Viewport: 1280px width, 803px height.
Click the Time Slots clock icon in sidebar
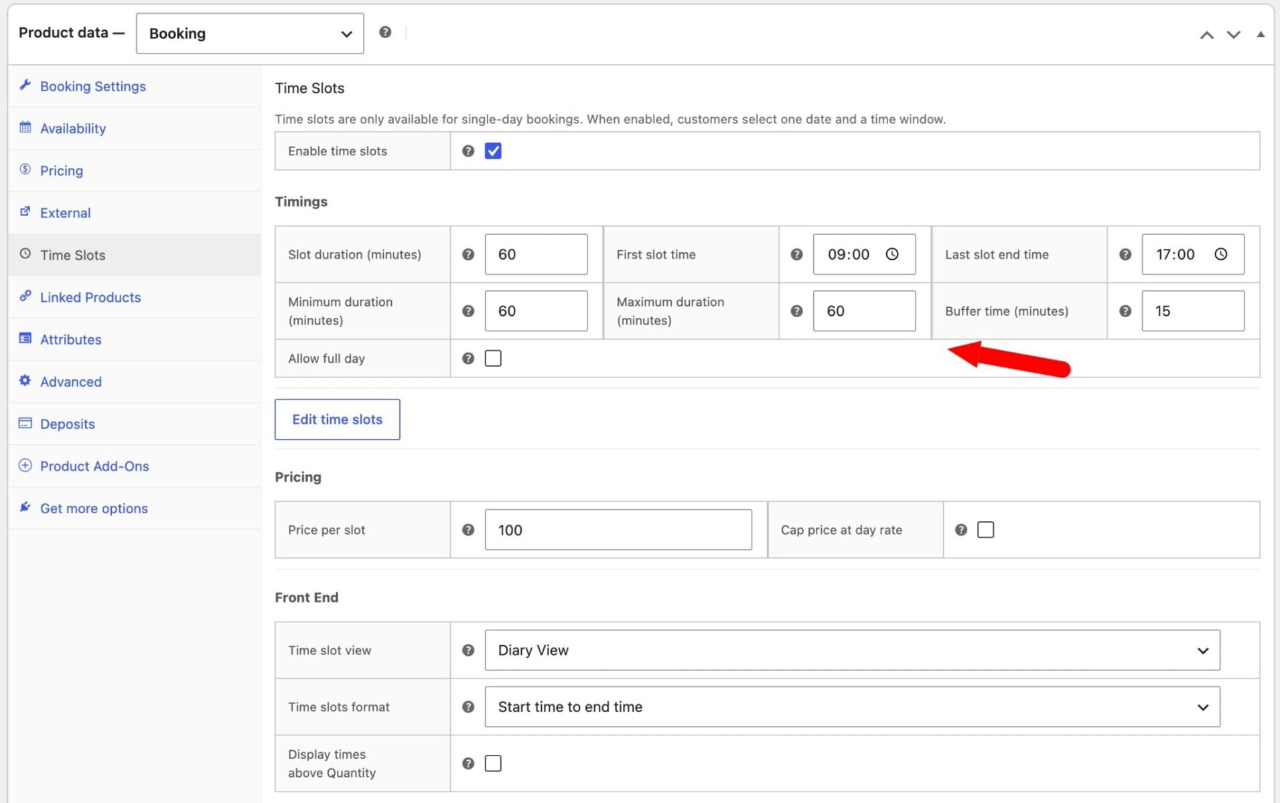(25, 254)
